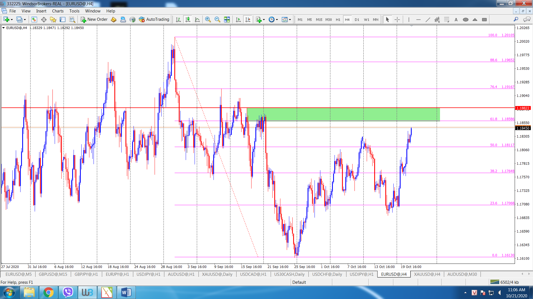Open the File menu
Viewport: 533px width, 299px height.
point(12,11)
